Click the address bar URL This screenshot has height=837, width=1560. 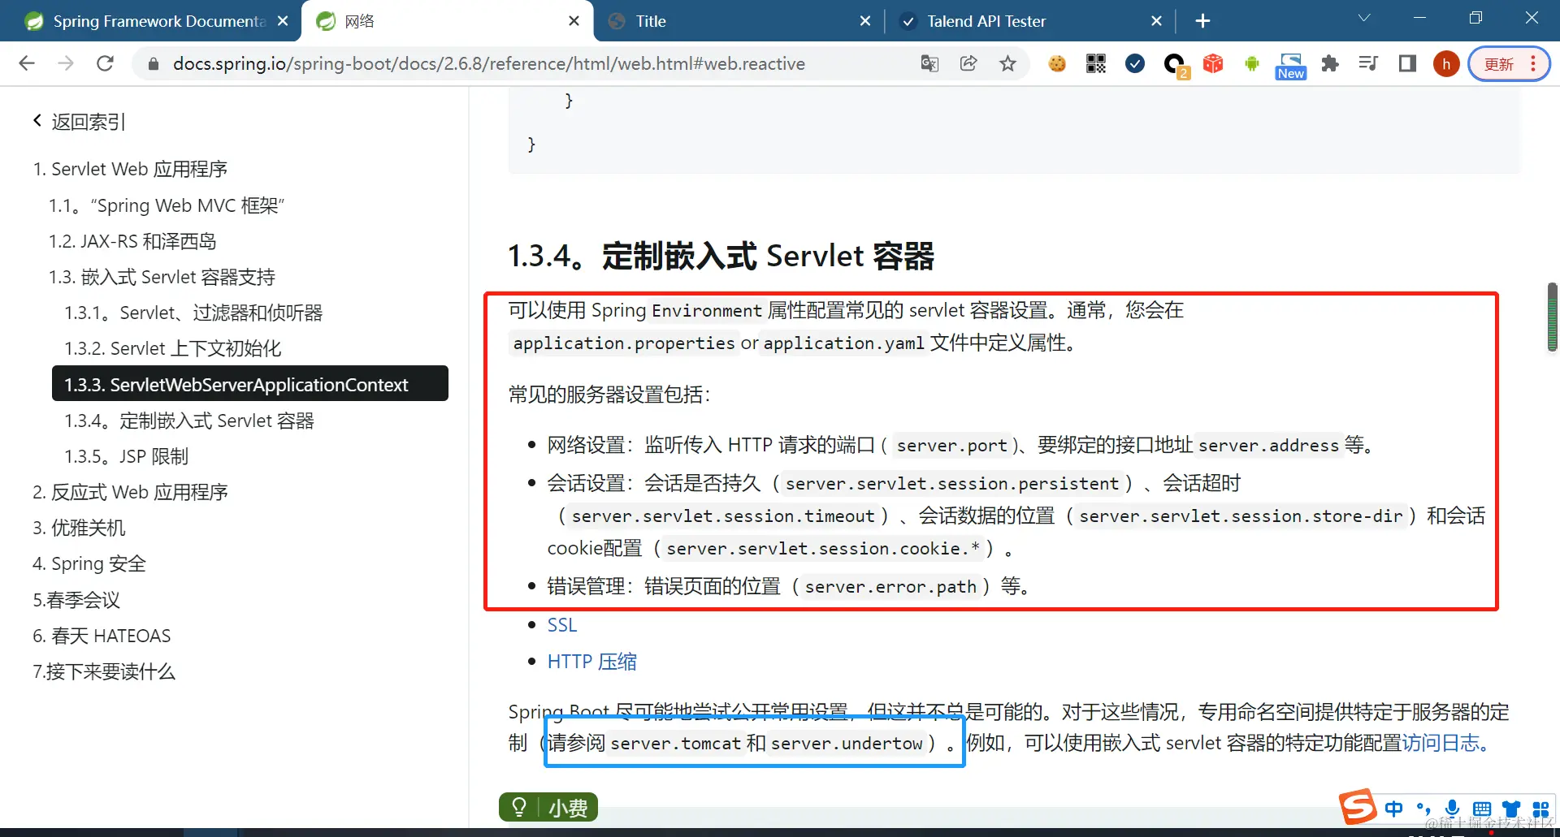point(488,63)
